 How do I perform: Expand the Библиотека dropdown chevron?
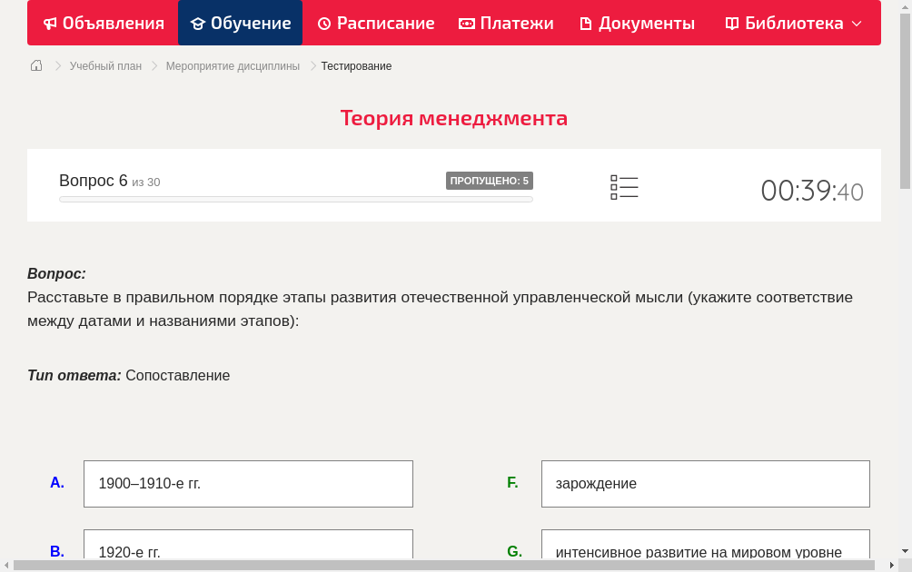[854, 24]
